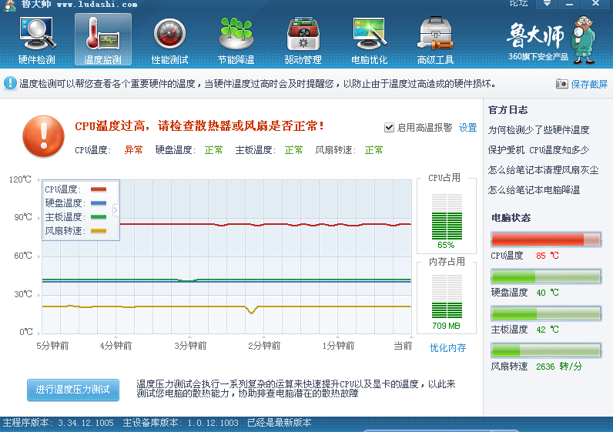The height and width of the screenshot is (432, 613).
Task: Click the 保存截屏 camera icon
Action: pos(562,84)
